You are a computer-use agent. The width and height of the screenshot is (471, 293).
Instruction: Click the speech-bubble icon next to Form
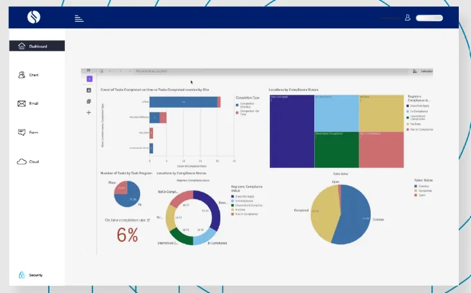point(22,133)
